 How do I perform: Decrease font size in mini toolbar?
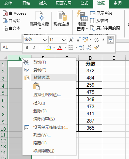(78, 40)
